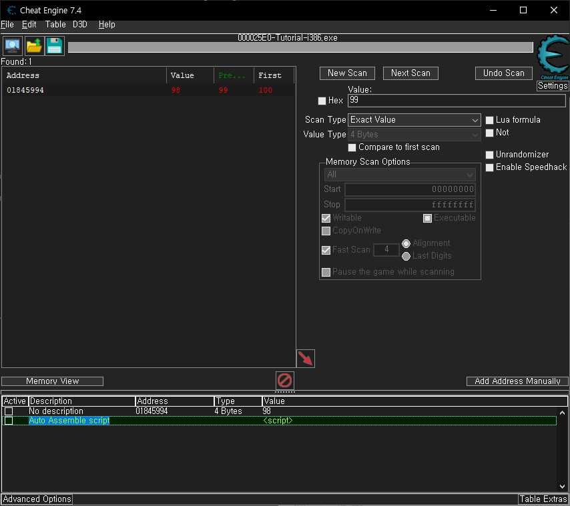Click the Cheat Engine logo

point(553,57)
